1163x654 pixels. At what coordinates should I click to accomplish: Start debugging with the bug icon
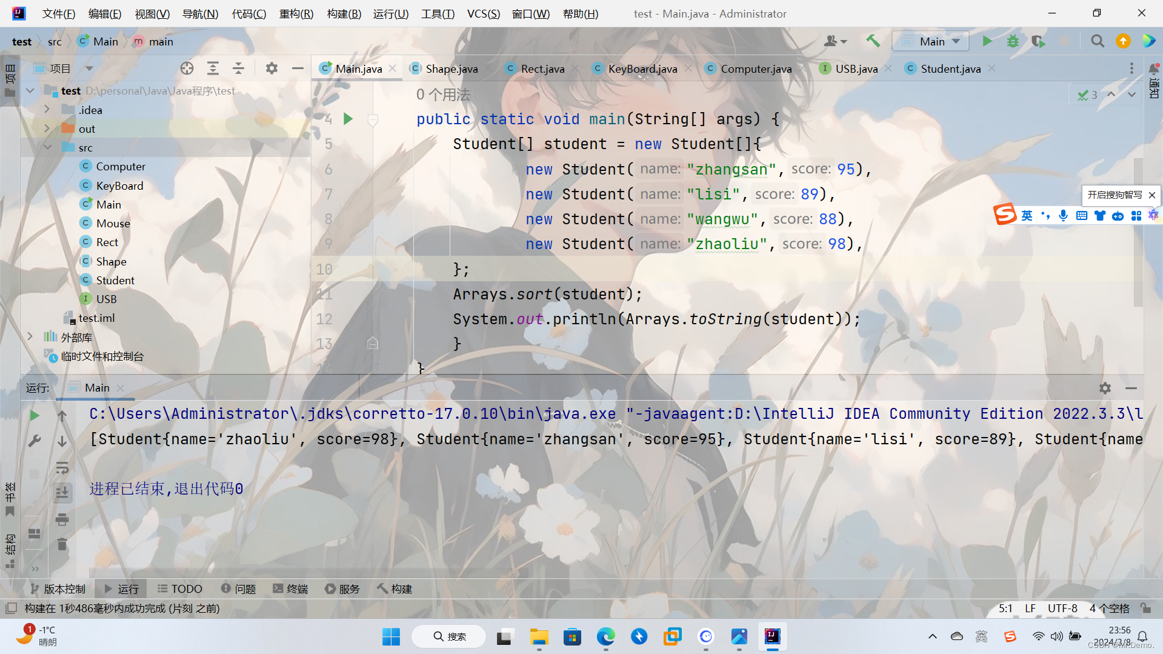tap(1013, 41)
